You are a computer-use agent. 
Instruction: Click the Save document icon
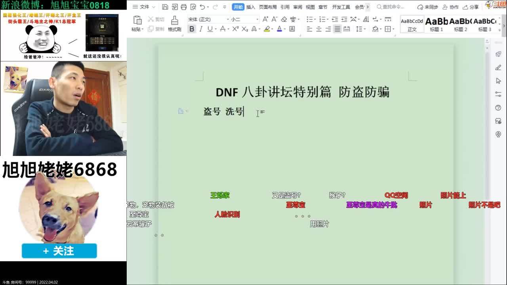(x=165, y=7)
